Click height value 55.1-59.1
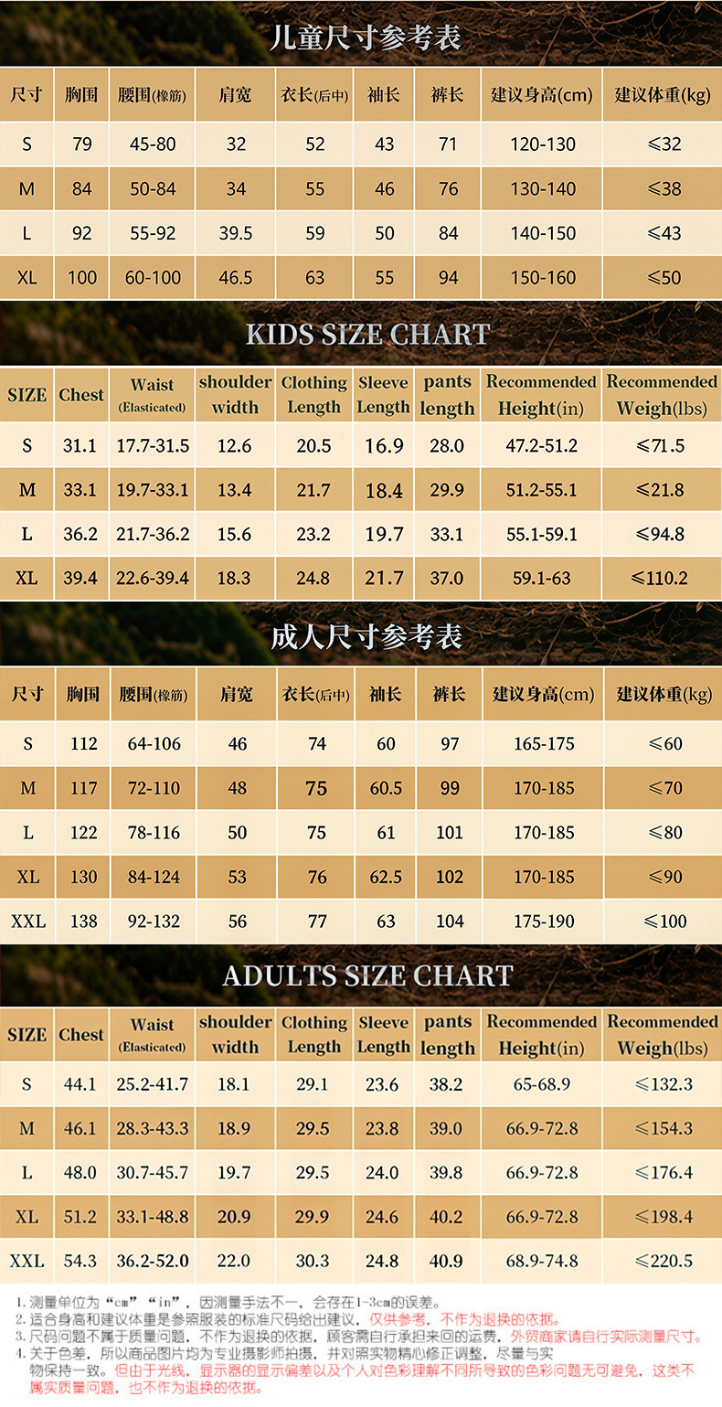The image size is (722, 1407). [542, 534]
